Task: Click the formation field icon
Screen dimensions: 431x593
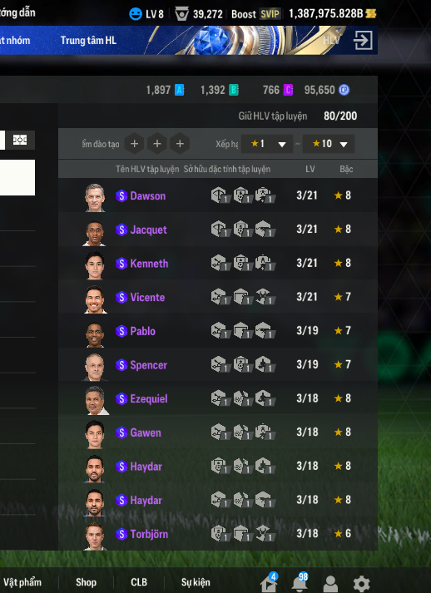Action: pos(20,140)
